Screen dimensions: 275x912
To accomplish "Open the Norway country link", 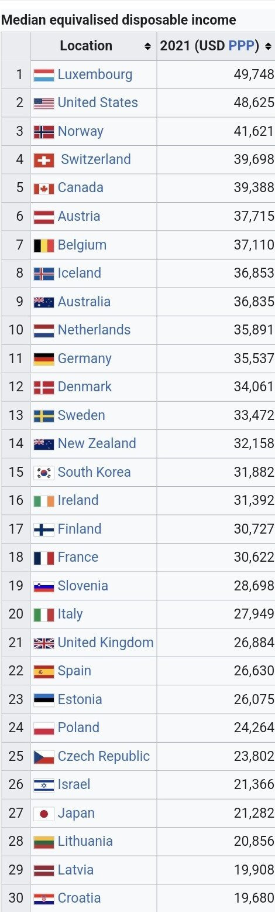I will 80,131.
